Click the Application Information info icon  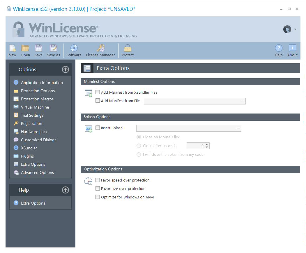pos(16,82)
